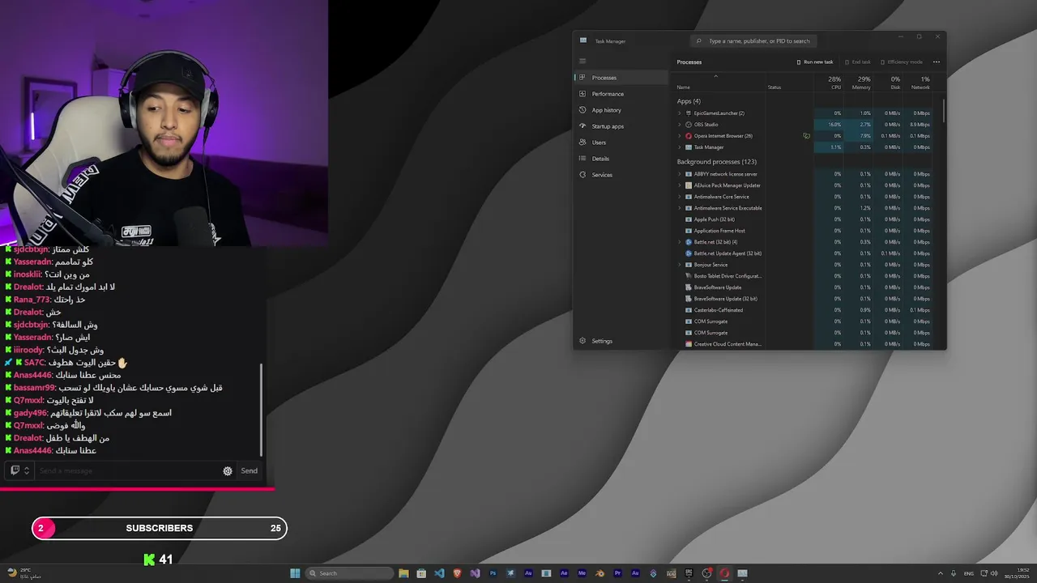Sort processes by Network column
This screenshot has width=1037, height=583.
click(x=917, y=82)
